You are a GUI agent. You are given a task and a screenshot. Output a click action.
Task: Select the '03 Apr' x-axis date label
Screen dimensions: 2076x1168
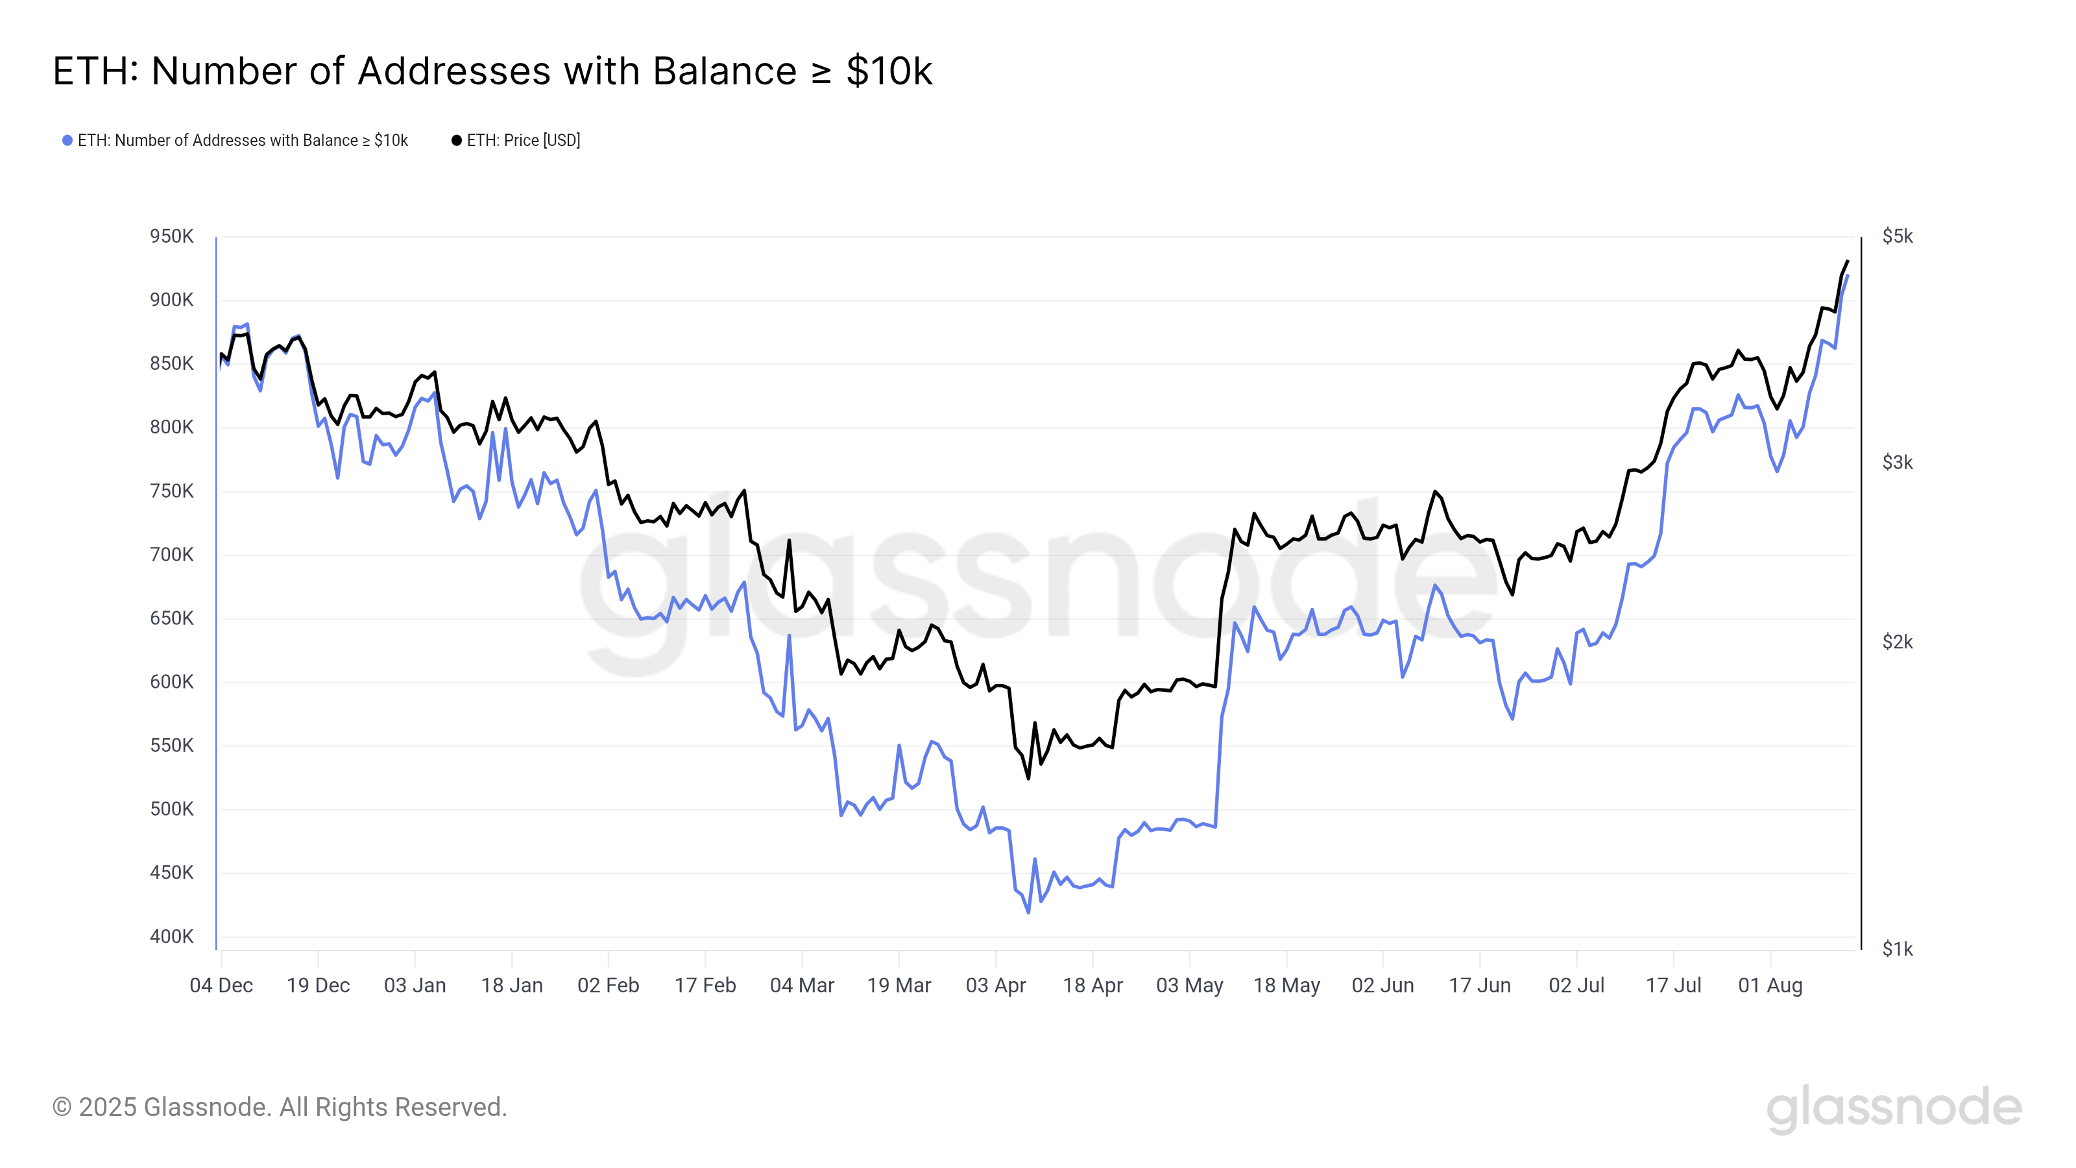coord(995,985)
